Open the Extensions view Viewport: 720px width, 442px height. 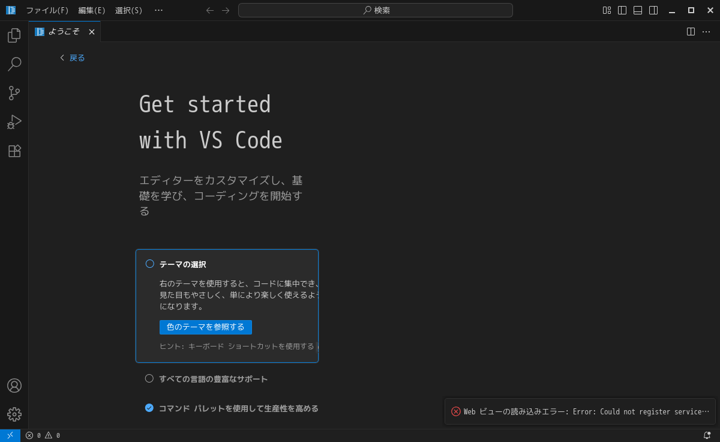click(14, 151)
